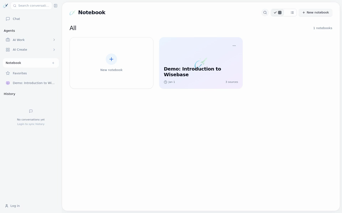The width and height of the screenshot is (342, 213).
Task: Select the Notebook sidebar section
Action: point(31,63)
